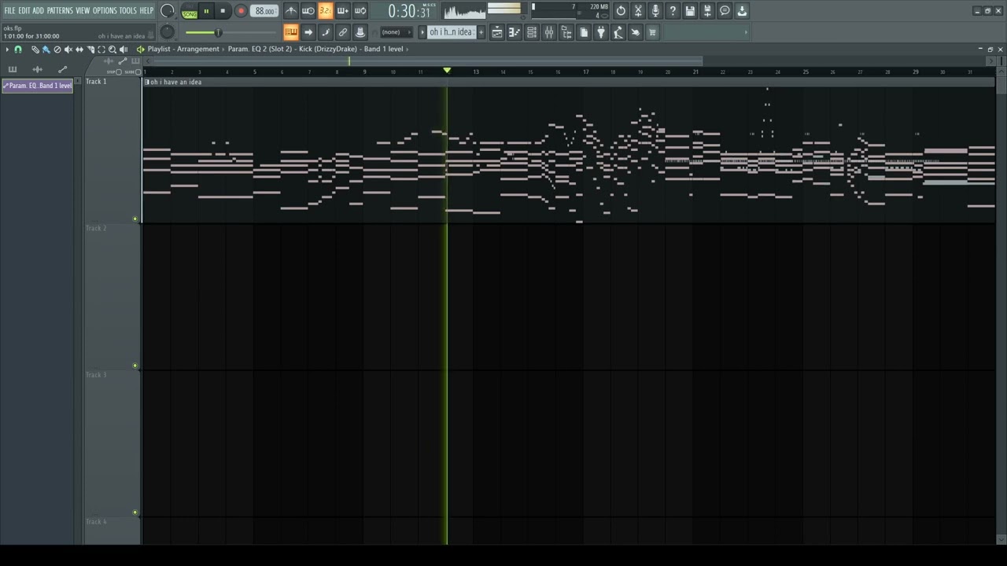Toggle the STEP checkbox in playlist
Viewport: 1007px width, 566px height.
(119, 72)
